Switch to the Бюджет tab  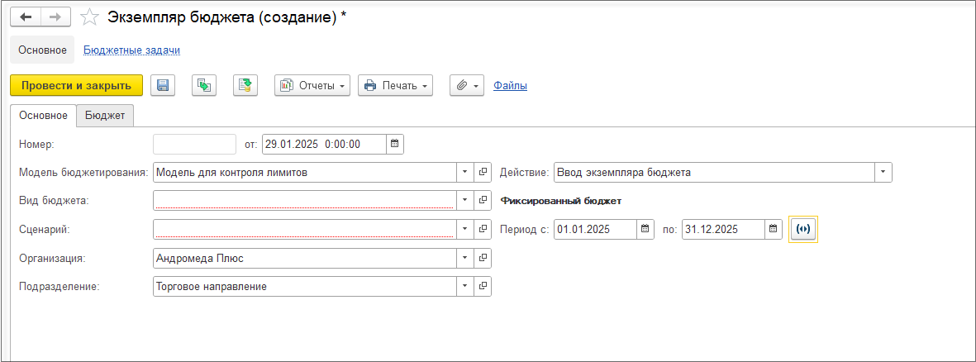[105, 116]
